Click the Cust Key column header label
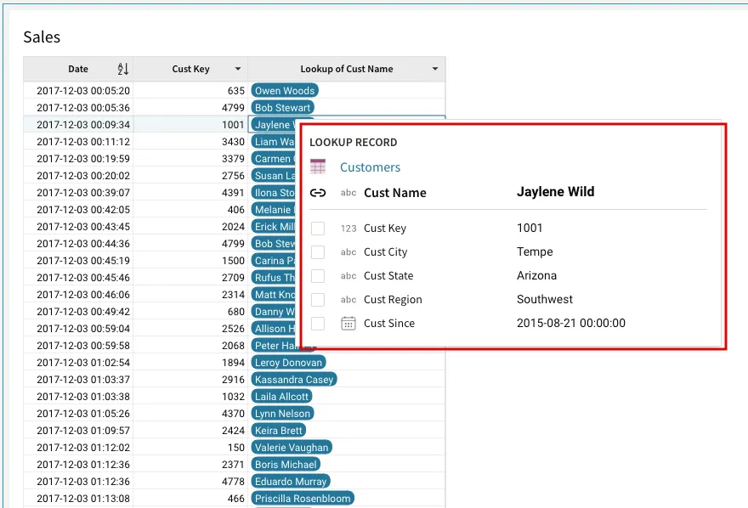Image resolution: width=748 pixels, height=508 pixels. click(x=190, y=69)
